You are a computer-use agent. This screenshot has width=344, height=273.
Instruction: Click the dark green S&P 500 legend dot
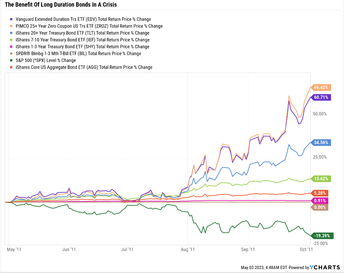(x=11, y=60)
